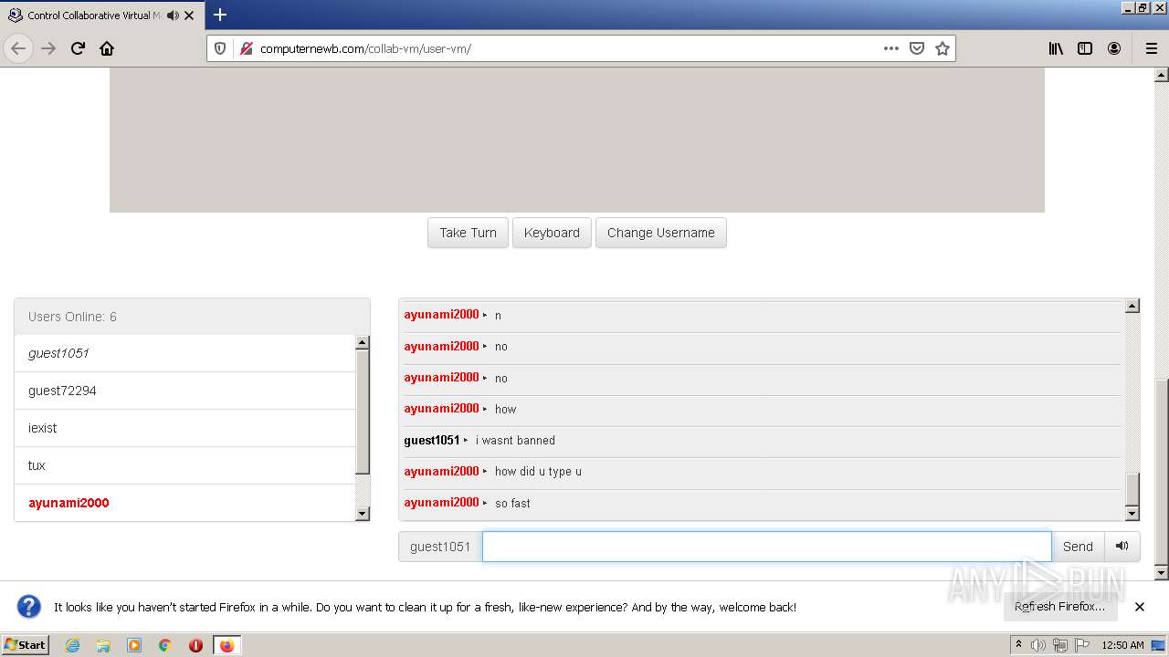Open media player from taskbar
This screenshot has width=1169, height=657.
tap(134, 645)
